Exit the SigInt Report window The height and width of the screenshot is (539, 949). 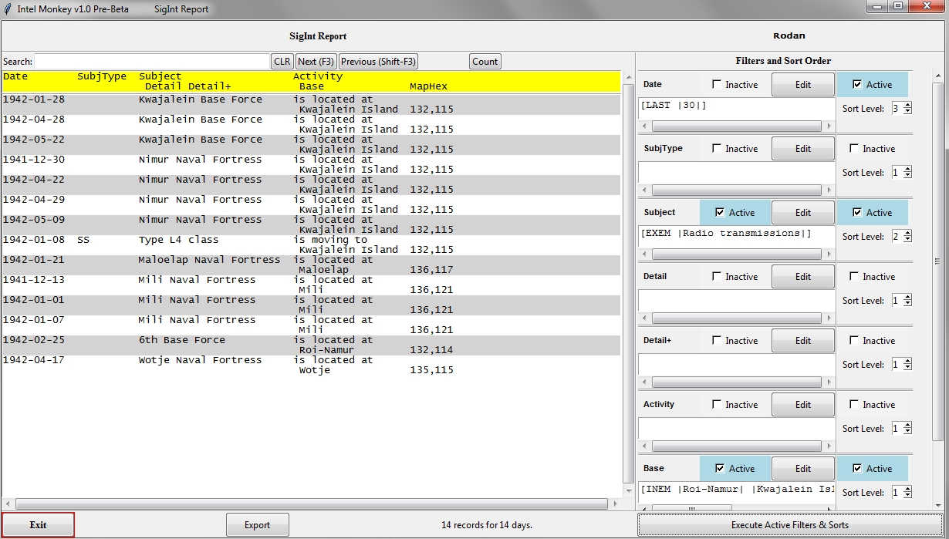pos(38,524)
